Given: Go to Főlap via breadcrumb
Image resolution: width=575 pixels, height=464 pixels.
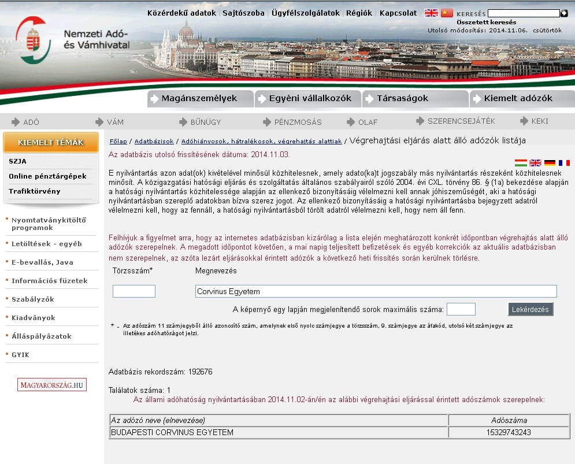Looking at the screenshot, I should (x=118, y=141).
